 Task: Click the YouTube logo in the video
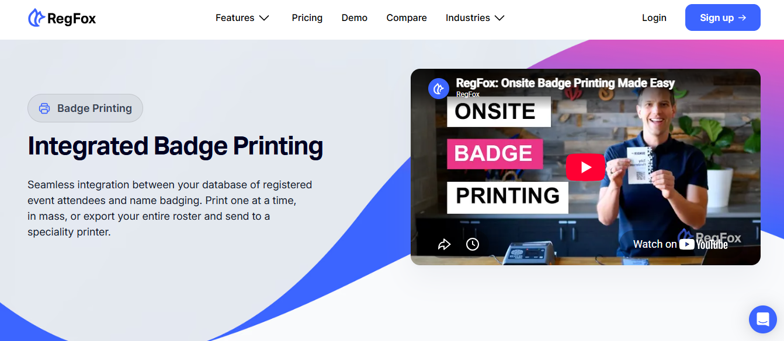pyautogui.click(x=703, y=244)
